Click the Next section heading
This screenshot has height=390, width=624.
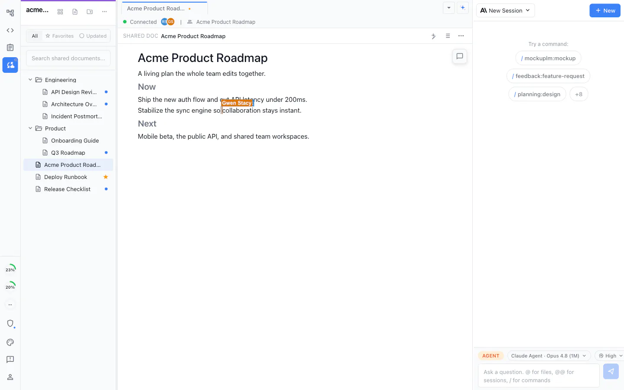click(x=147, y=123)
